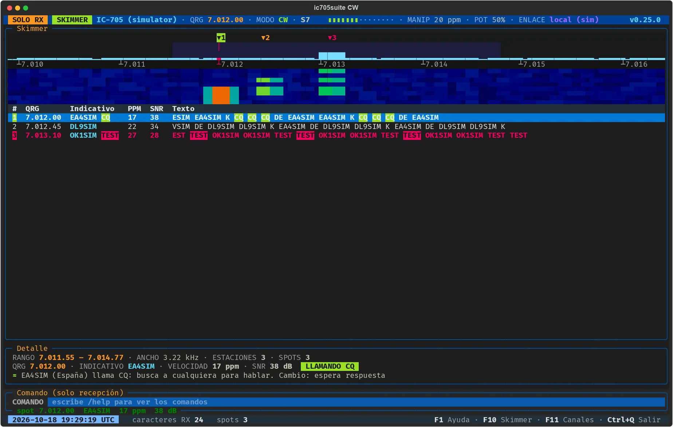The image size is (673, 427).
Task: Click station marker ▾1 on the spectrum
Action: pyautogui.click(x=221, y=38)
